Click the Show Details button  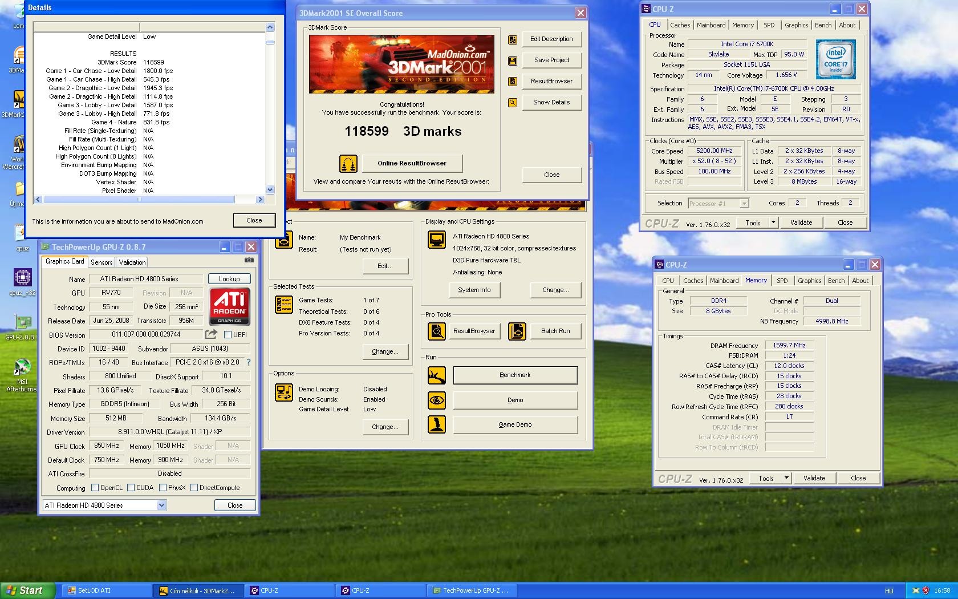pos(551,102)
